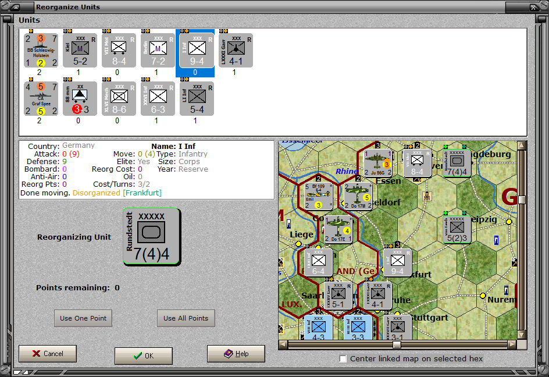The height and width of the screenshot is (377, 549).
Task: Click the map vertical scrollbar down arrow
Action: pos(522,335)
